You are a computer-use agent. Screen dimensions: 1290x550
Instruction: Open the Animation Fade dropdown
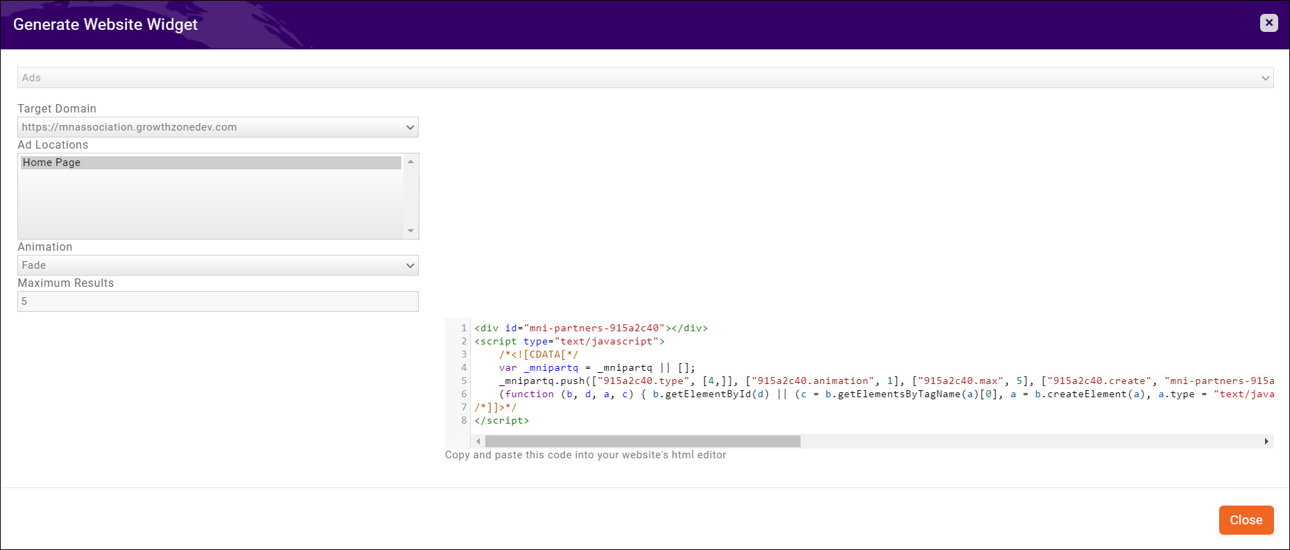click(x=218, y=265)
